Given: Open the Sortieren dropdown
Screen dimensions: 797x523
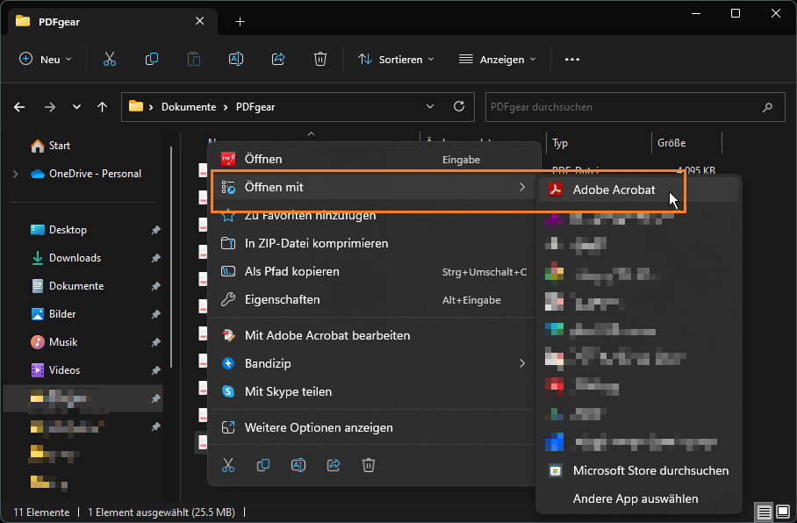Looking at the screenshot, I should click(x=396, y=59).
